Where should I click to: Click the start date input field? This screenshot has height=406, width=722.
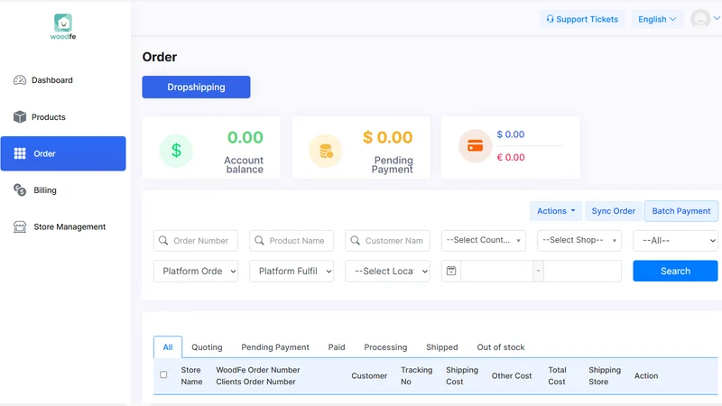[x=497, y=272]
